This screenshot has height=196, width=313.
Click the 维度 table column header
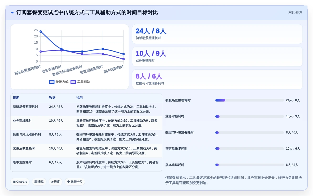[16, 98]
